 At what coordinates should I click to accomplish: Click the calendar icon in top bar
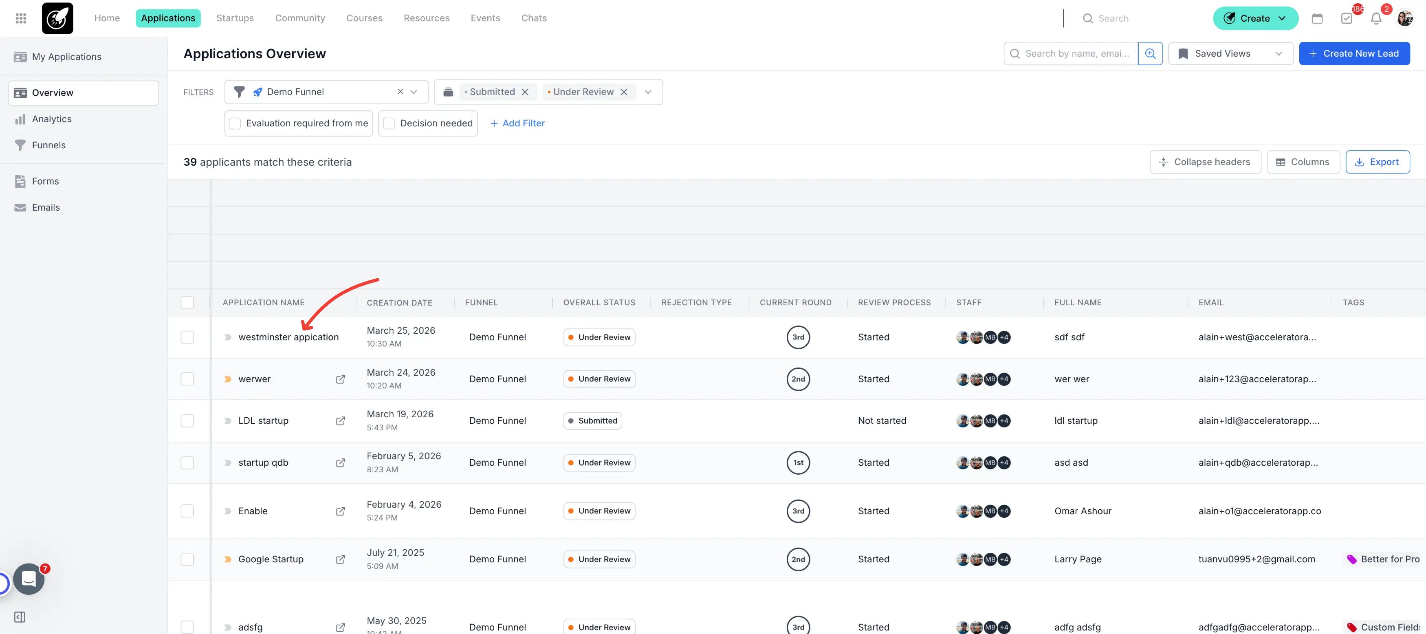1317,18
